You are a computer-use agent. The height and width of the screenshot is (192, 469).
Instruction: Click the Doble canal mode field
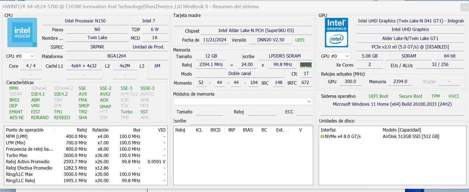click(x=240, y=74)
